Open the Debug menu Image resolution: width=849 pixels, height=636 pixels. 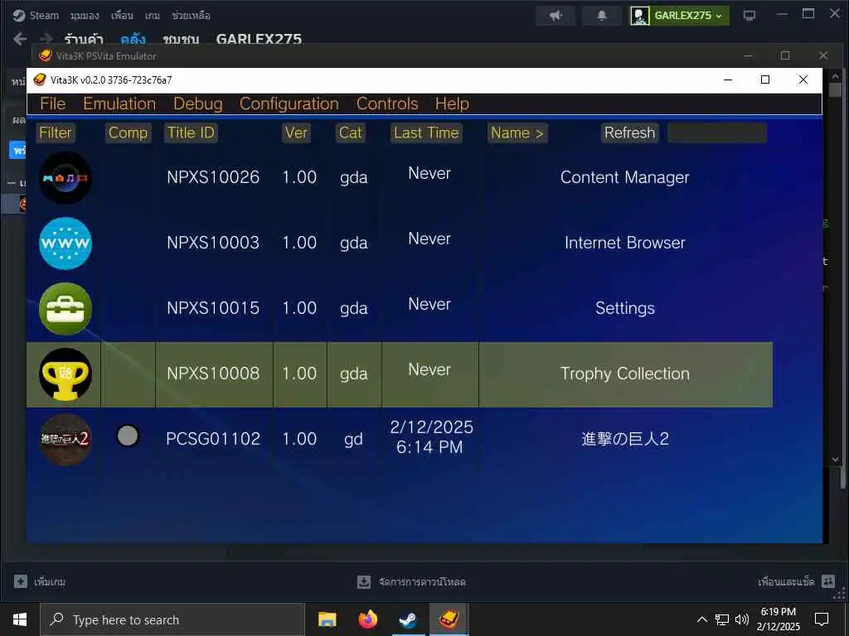point(197,104)
